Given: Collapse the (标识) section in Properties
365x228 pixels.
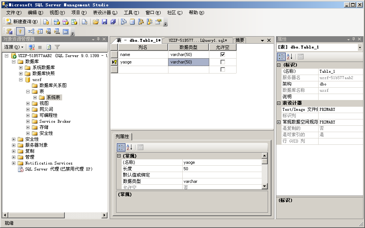Looking at the screenshot, I should [x=279, y=65].
